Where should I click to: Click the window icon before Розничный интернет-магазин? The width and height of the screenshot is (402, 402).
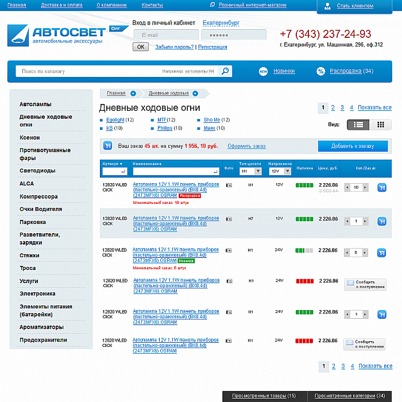[x=212, y=5]
